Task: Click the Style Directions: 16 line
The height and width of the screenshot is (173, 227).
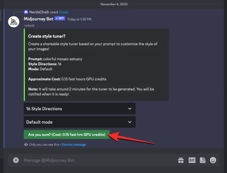Action: [x=45, y=64]
